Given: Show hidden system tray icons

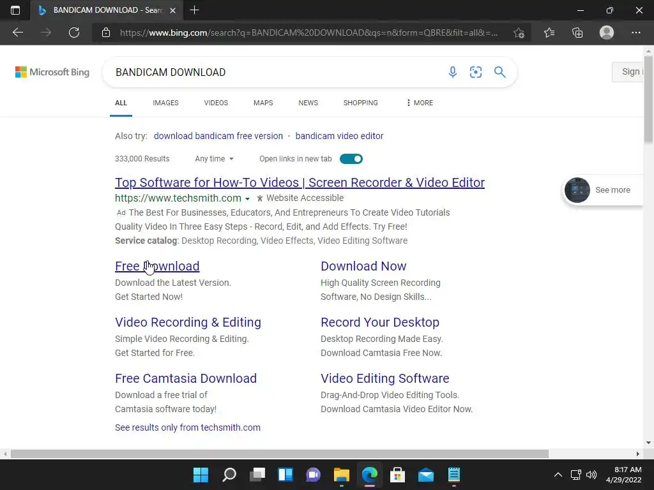Looking at the screenshot, I should [558, 475].
